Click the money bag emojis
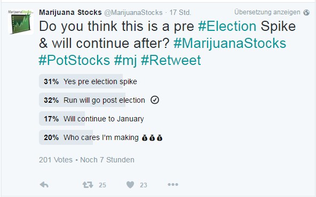Viewport: 316px width, 197px height. [152, 138]
